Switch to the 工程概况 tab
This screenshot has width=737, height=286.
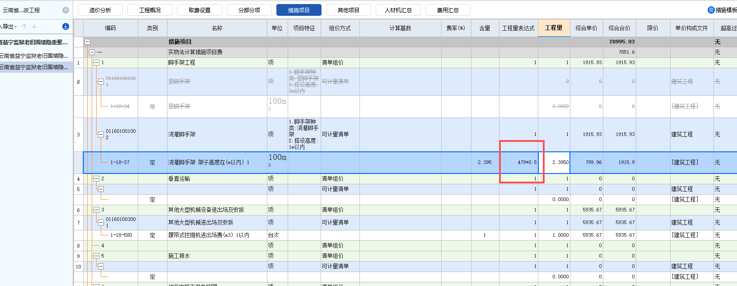click(x=150, y=10)
